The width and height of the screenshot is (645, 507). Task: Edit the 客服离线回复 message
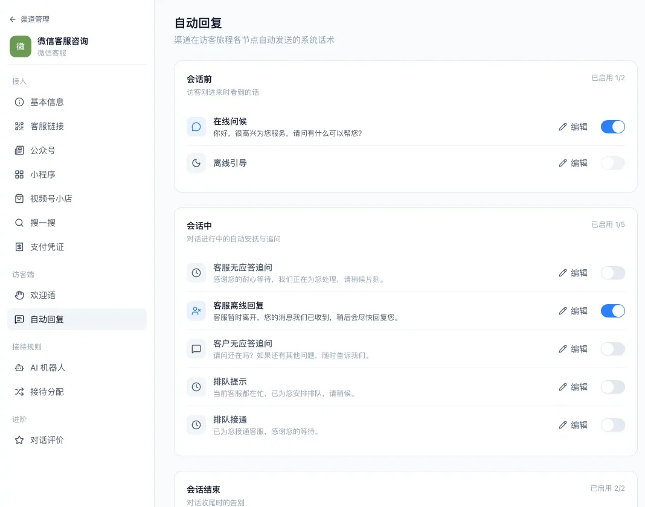click(573, 311)
